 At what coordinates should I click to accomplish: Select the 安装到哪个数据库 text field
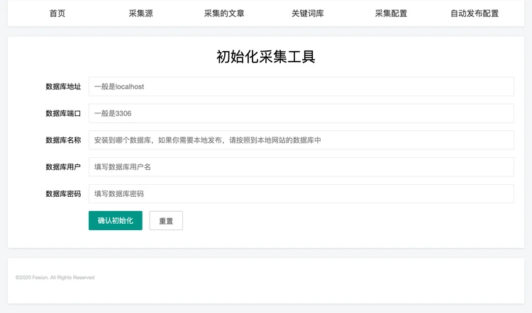[x=301, y=140]
